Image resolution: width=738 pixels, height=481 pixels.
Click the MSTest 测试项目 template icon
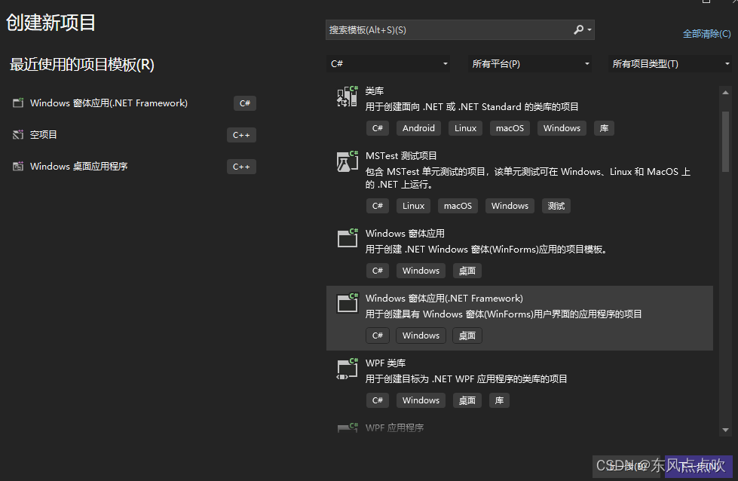coord(346,161)
